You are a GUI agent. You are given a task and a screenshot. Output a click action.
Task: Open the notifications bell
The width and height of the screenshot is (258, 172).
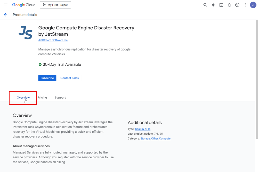229,5
